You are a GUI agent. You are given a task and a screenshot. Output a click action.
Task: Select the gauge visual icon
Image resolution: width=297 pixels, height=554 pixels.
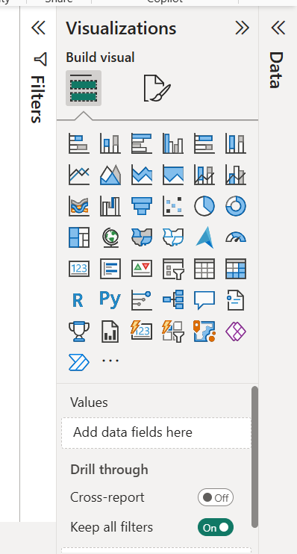(236, 237)
